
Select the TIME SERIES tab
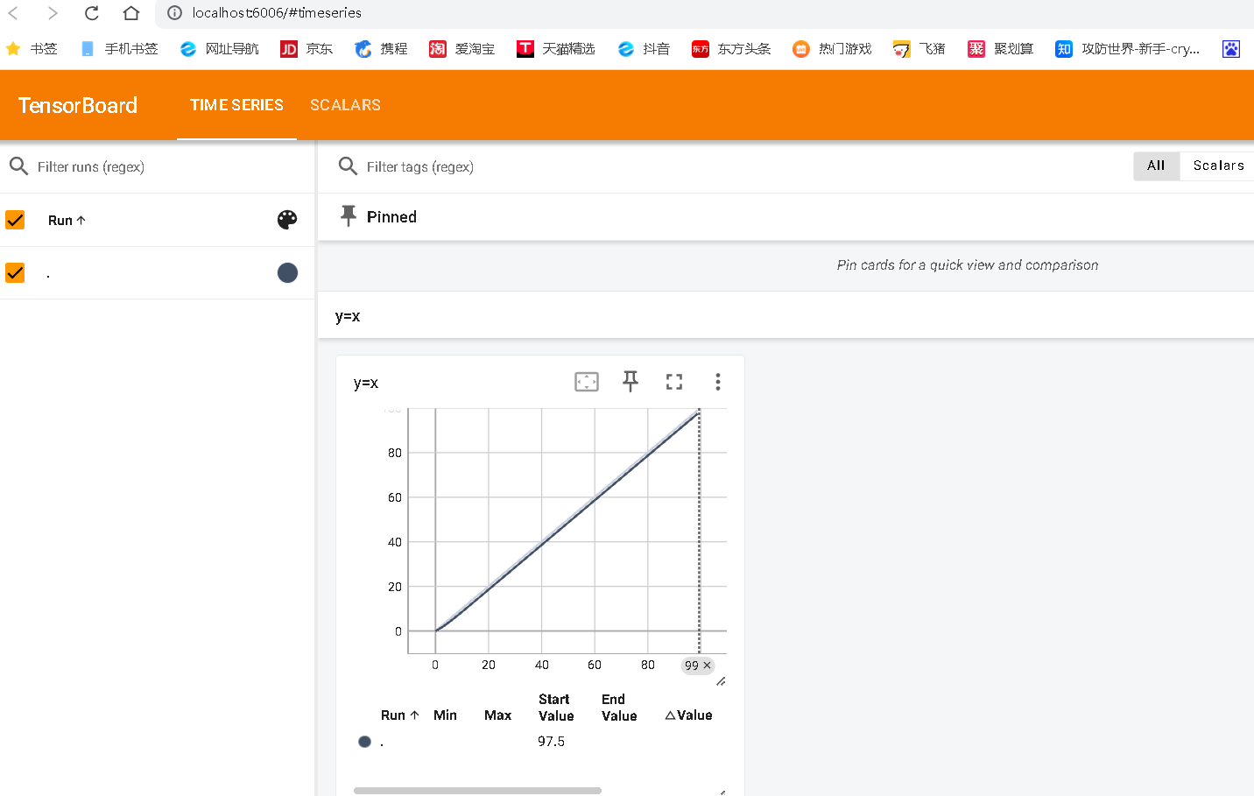236,104
